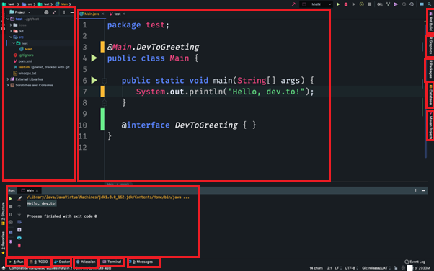Pin the Run tab
Viewport: 434px width, 271px height.
coord(11,241)
